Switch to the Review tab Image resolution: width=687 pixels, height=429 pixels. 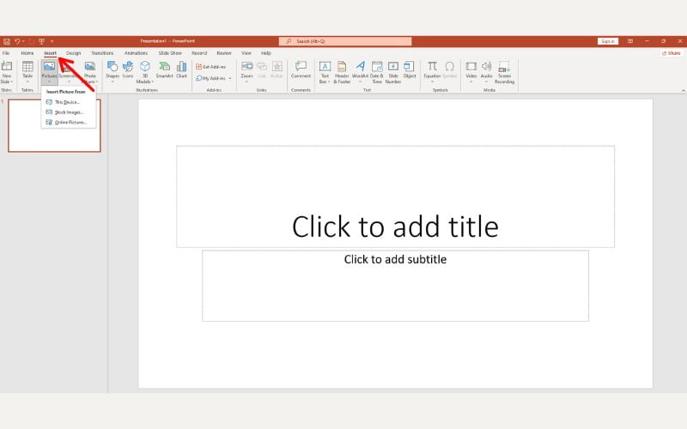click(224, 53)
